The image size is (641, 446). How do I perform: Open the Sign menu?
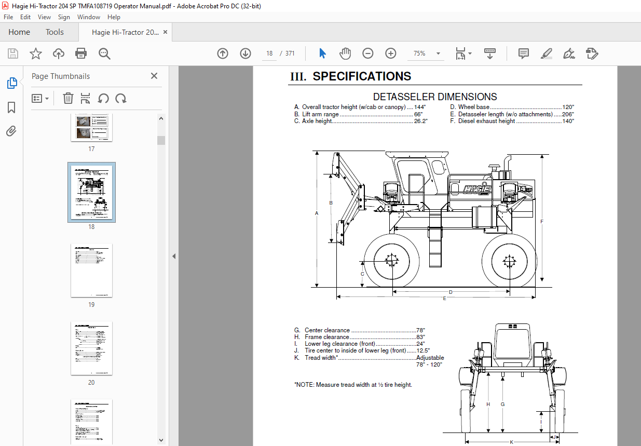[x=64, y=17]
